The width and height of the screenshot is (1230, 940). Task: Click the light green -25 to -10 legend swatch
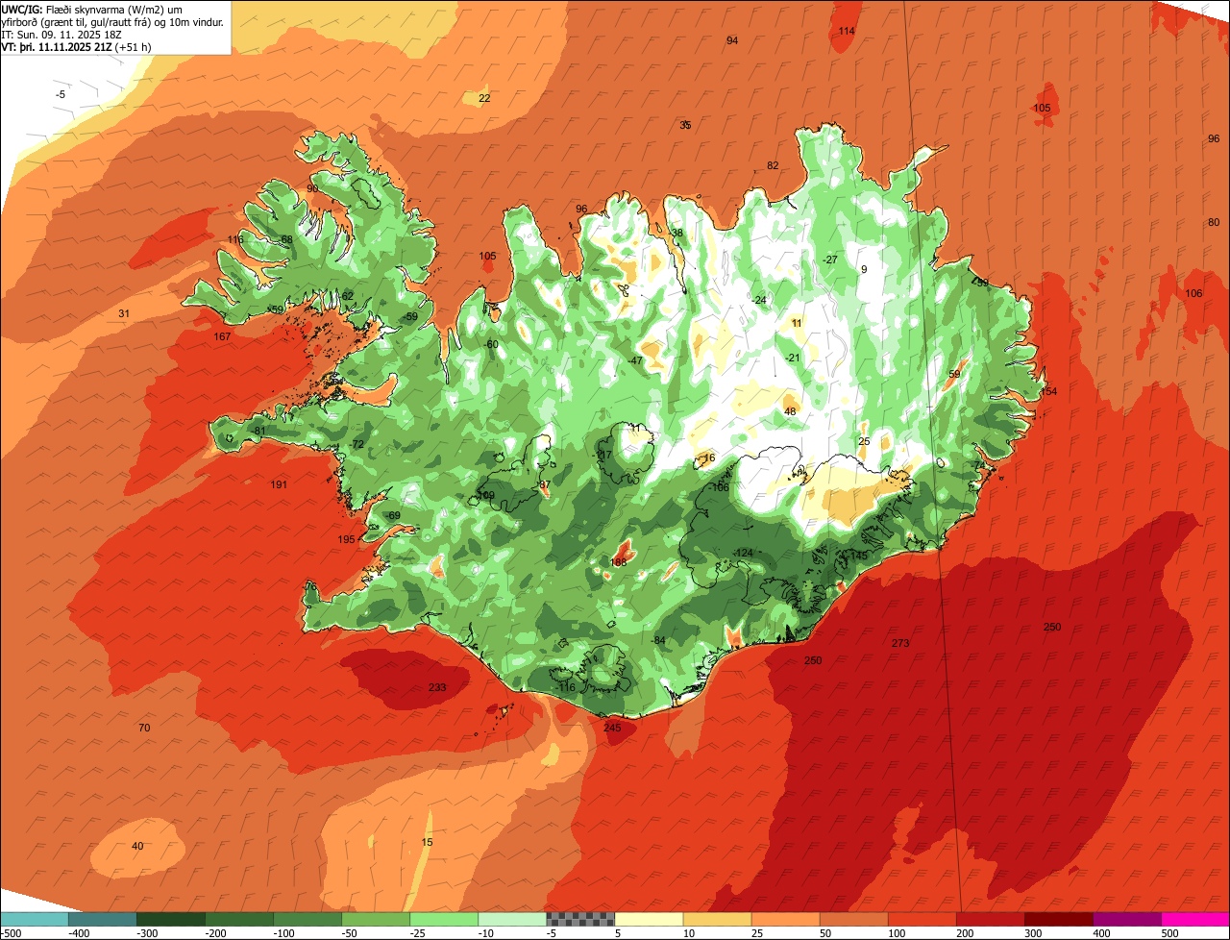(444, 918)
